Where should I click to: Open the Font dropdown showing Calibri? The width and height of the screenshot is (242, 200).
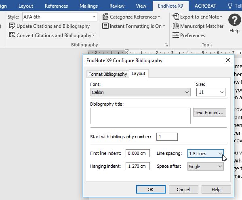(x=141, y=92)
